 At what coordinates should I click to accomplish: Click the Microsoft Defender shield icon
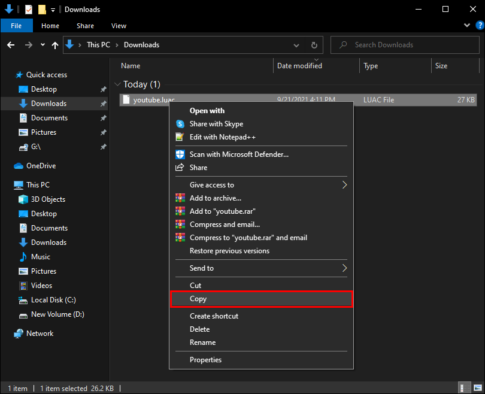pyautogui.click(x=180, y=154)
